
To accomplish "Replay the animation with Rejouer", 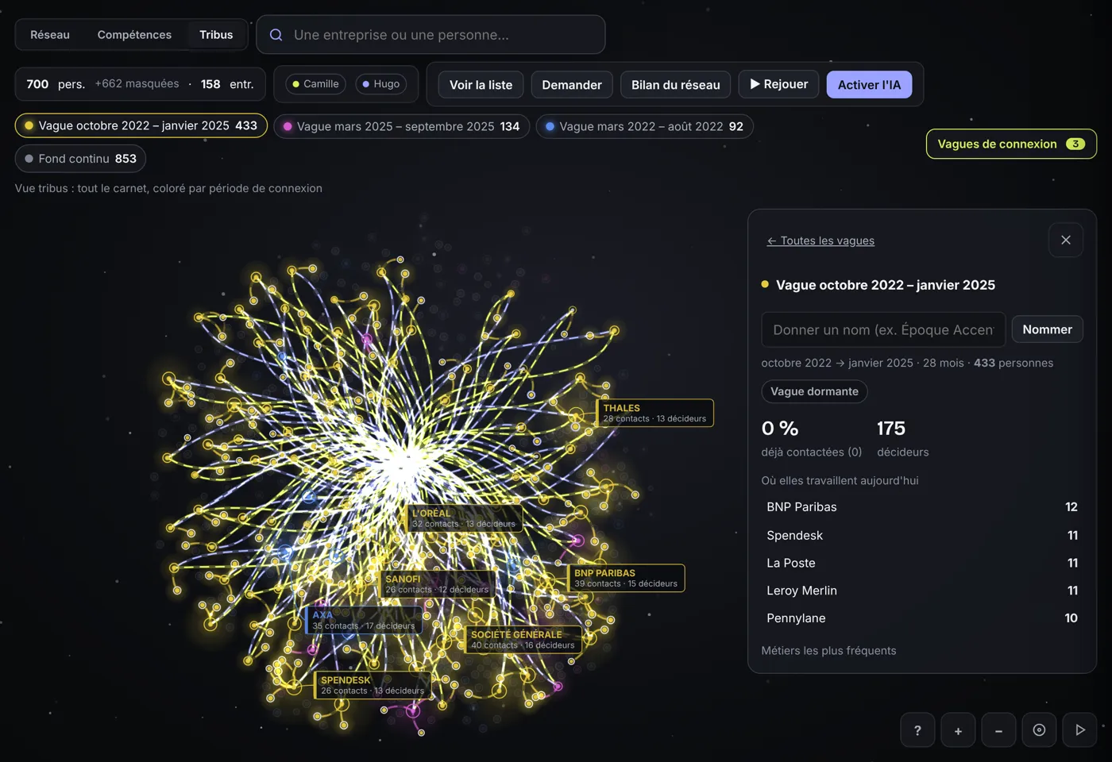I will (778, 84).
